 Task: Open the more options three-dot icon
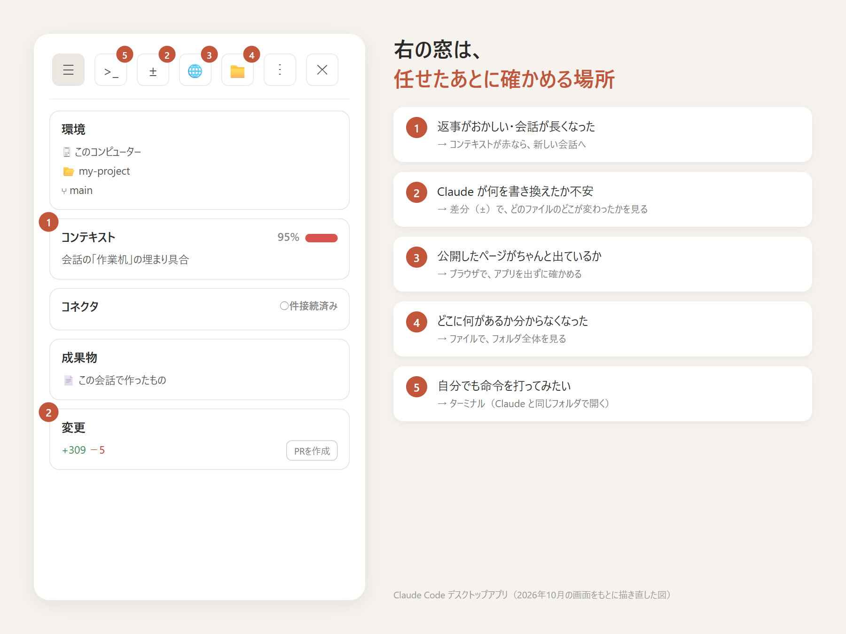point(280,70)
